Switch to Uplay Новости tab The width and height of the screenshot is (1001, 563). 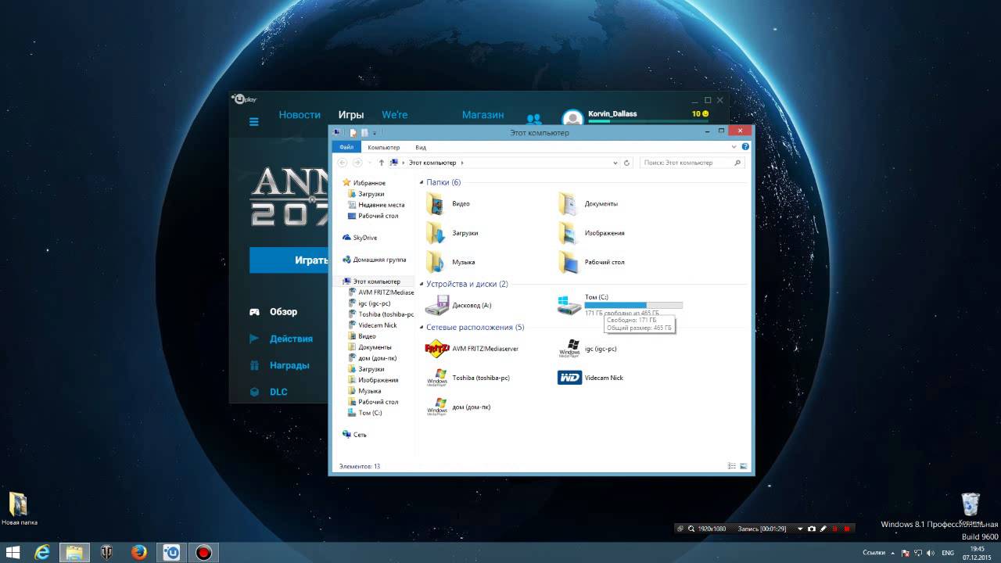pos(300,115)
